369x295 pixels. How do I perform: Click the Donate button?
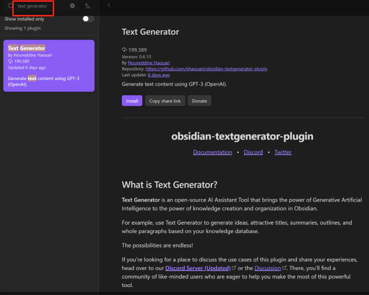[x=199, y=101]
